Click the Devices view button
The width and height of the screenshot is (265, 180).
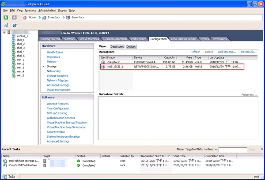131,47
